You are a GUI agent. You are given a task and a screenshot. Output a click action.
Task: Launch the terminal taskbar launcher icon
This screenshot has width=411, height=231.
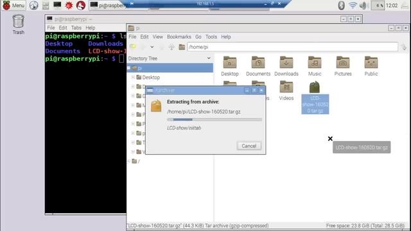pyautogui.click(x=57, y=5)
